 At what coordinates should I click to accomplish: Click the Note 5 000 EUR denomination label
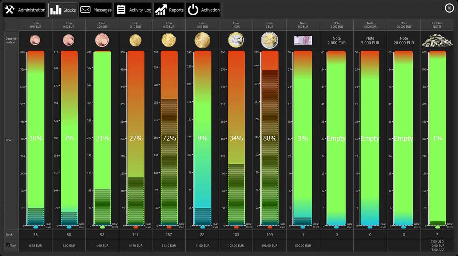[x=370, y=40]
